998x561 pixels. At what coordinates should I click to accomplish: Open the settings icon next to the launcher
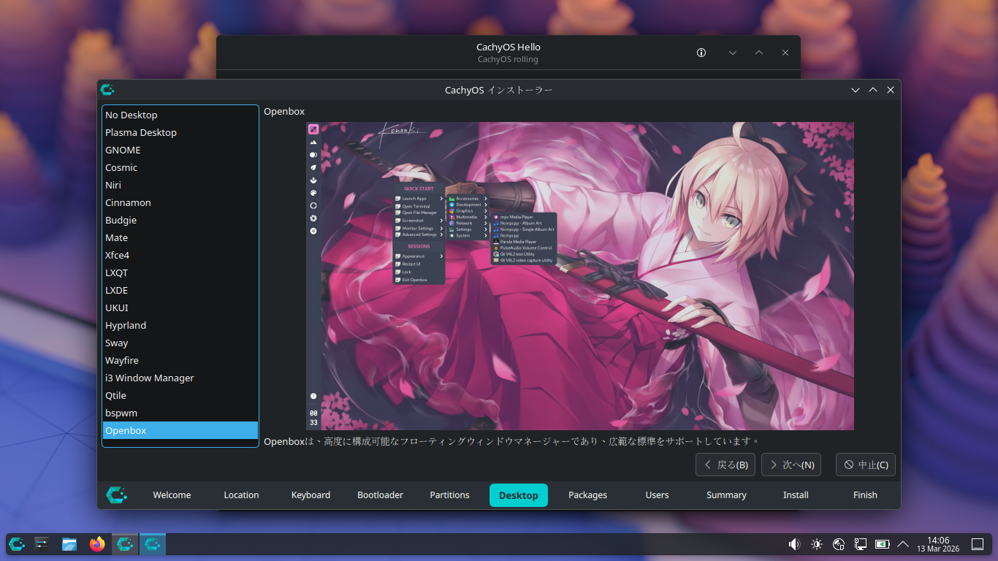pyautogui.click(x=42, y=544)
